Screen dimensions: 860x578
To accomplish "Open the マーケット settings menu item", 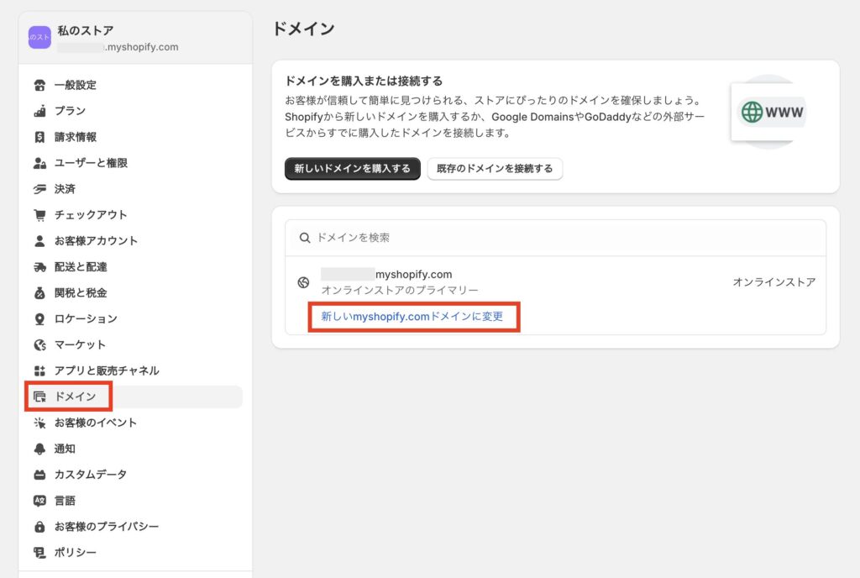I will 80,344.
